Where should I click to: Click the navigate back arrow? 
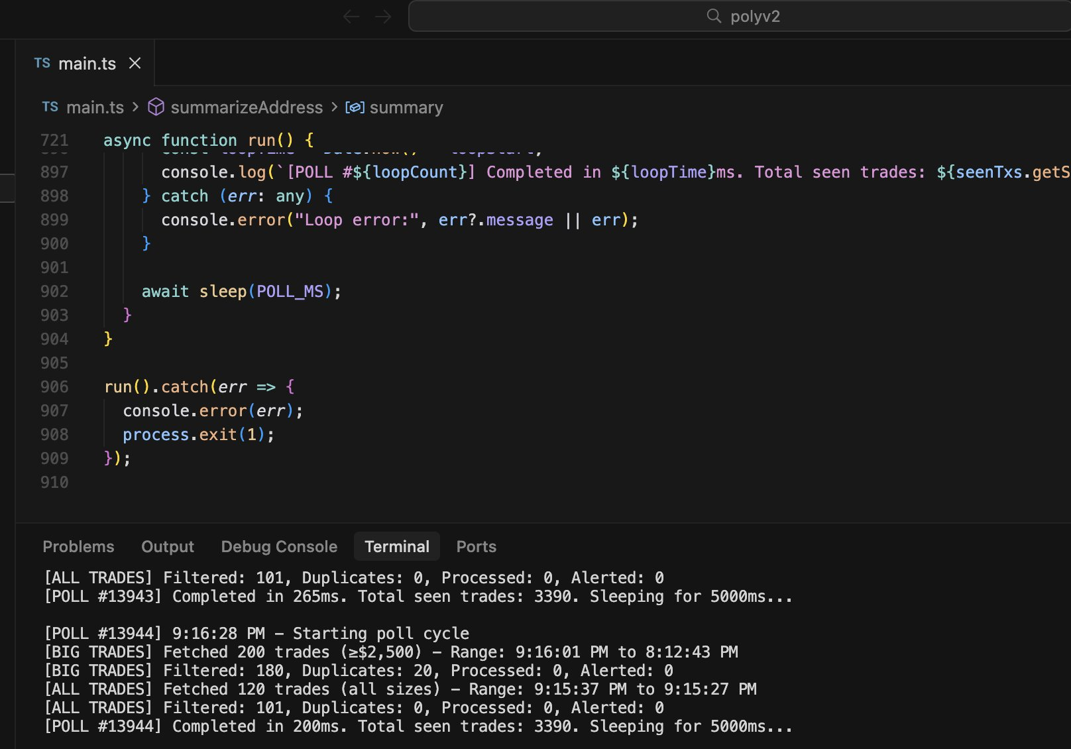click(x=351, y=17)
